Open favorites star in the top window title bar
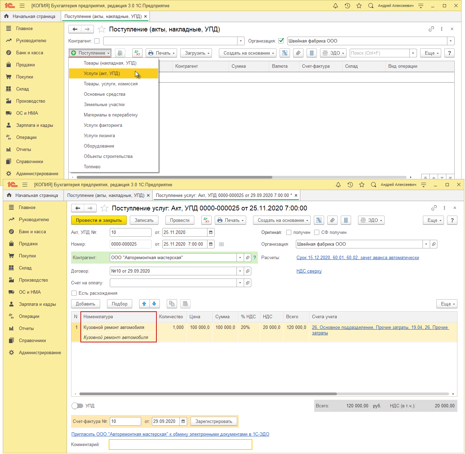The height and width of the screenshot is (454, 465). (x=359, y=6)
